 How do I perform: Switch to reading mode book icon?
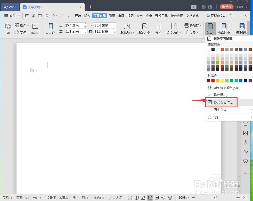(x=136, y=198)
